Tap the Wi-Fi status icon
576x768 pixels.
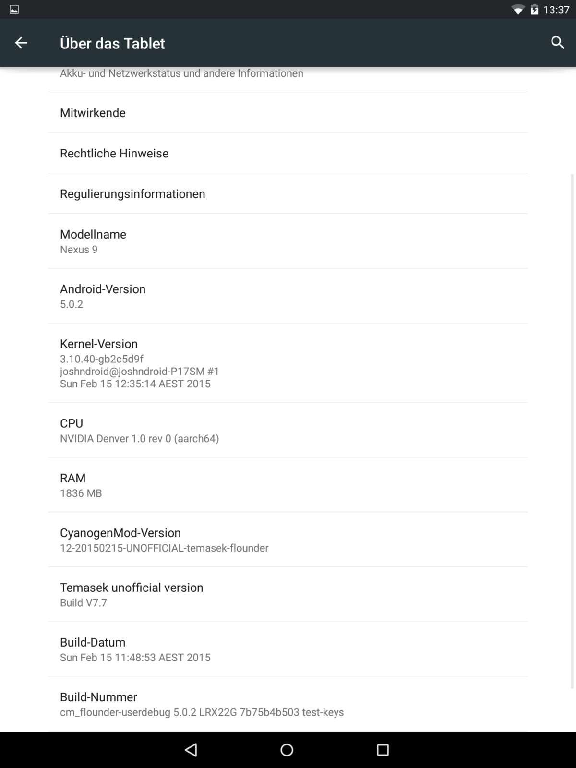(517, 10)
